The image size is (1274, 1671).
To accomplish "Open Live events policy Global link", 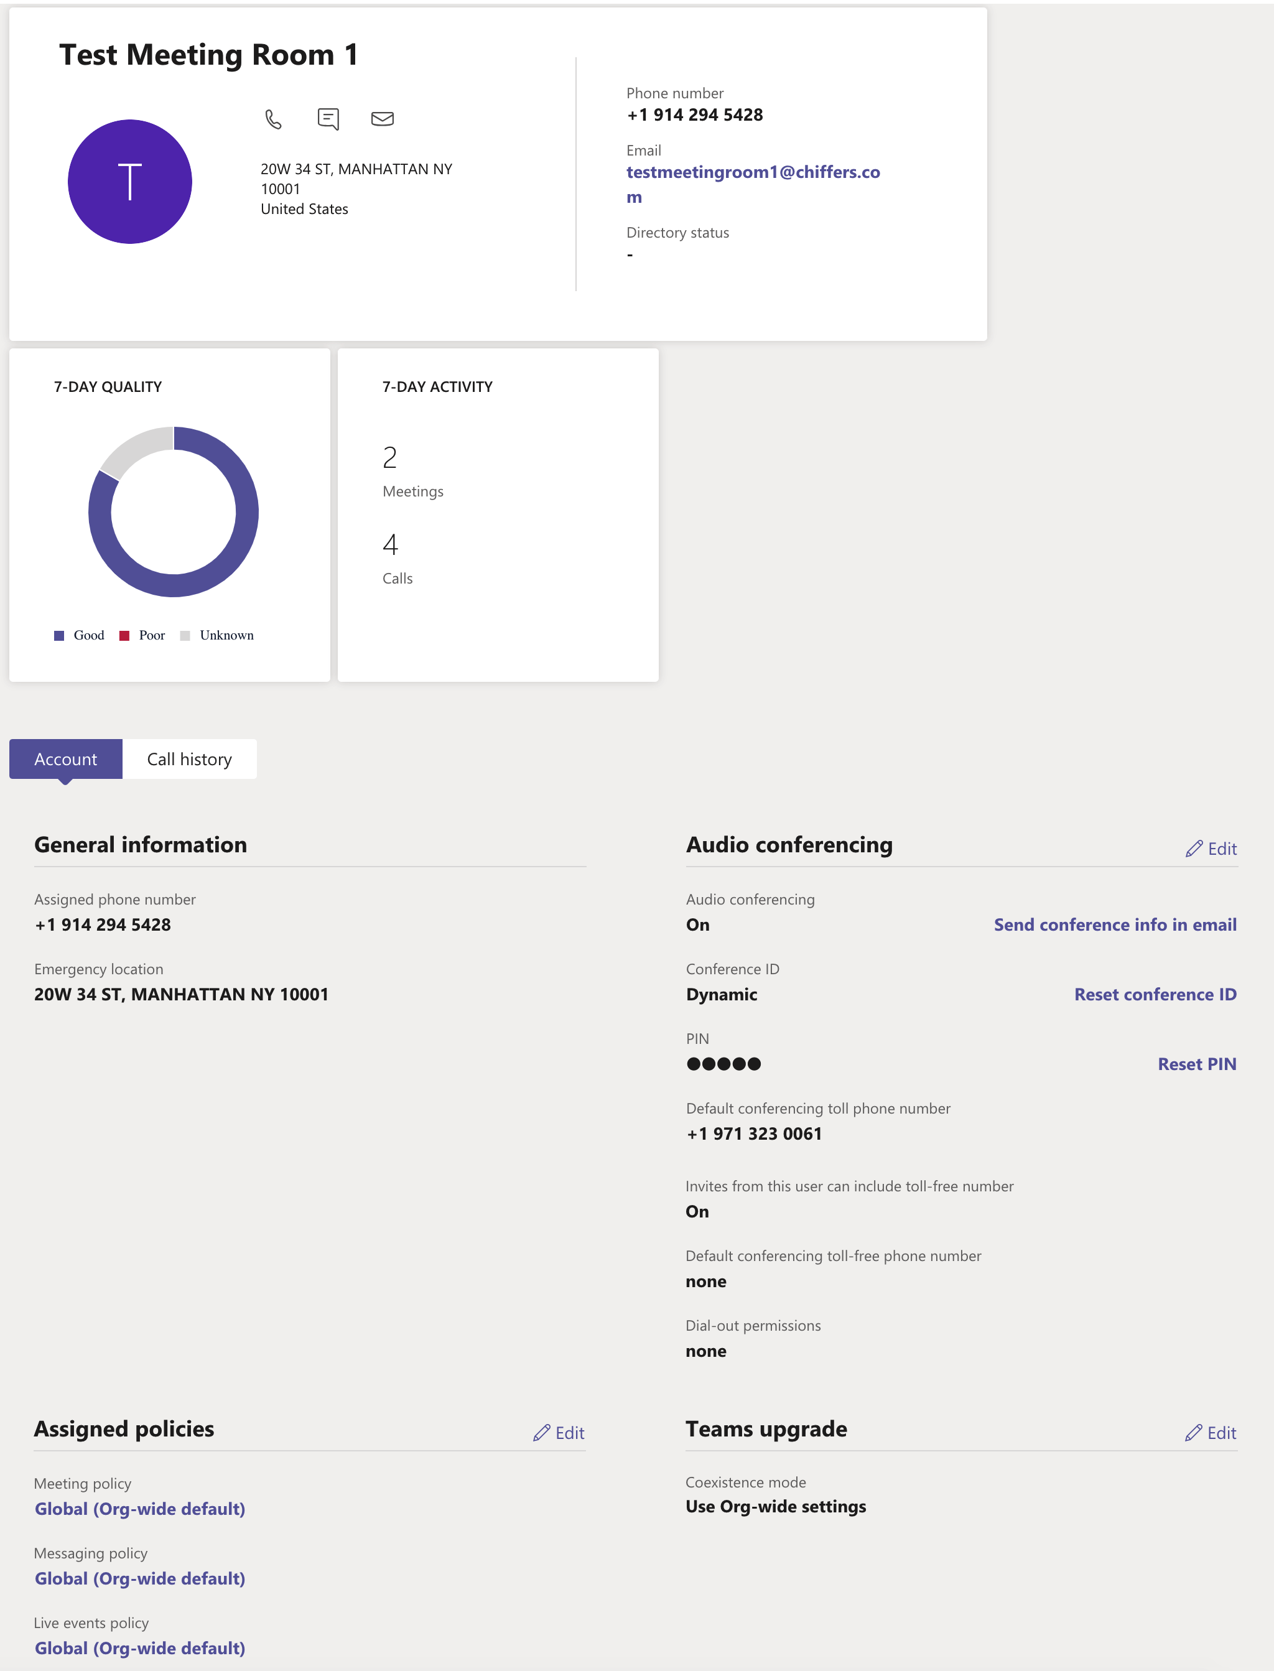I will (x=141, y=1648).
